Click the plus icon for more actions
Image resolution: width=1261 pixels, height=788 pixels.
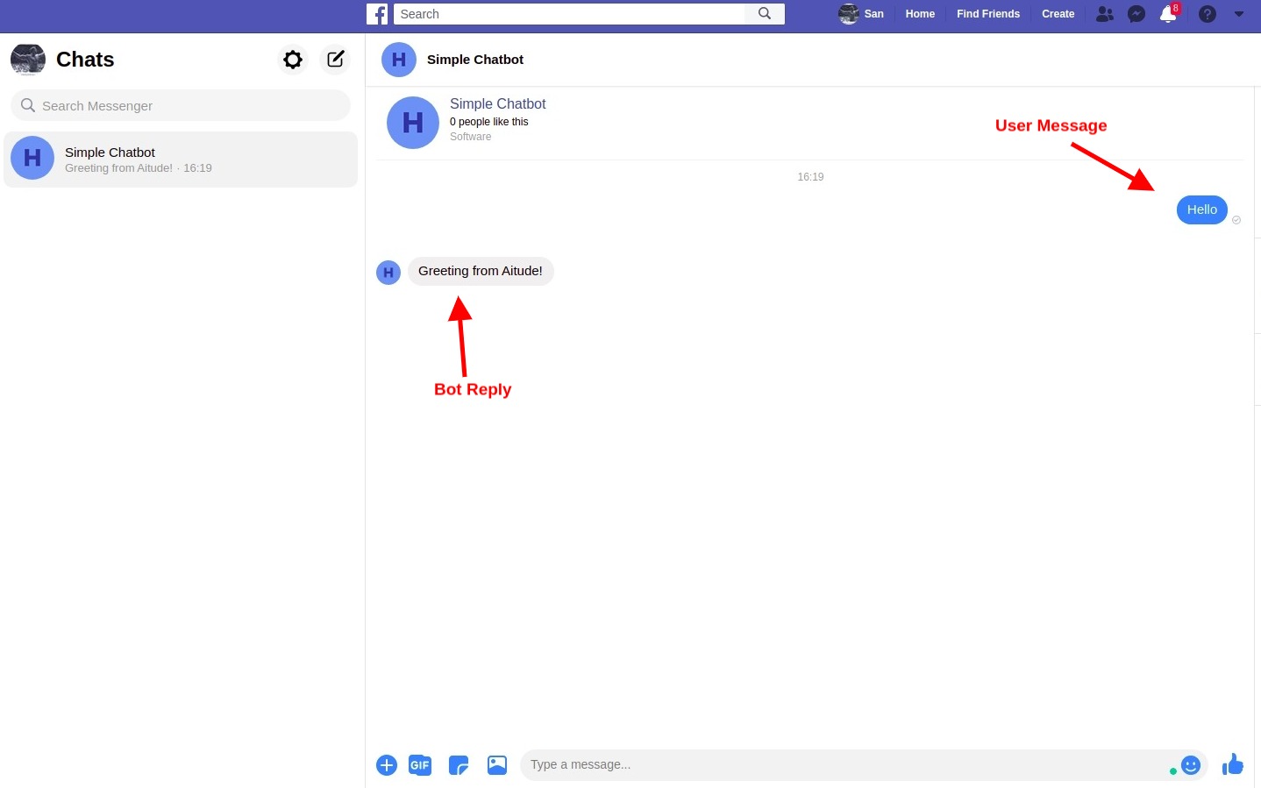(387, 765)
